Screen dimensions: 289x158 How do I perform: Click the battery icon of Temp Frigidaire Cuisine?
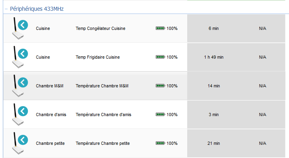point(160,57)
